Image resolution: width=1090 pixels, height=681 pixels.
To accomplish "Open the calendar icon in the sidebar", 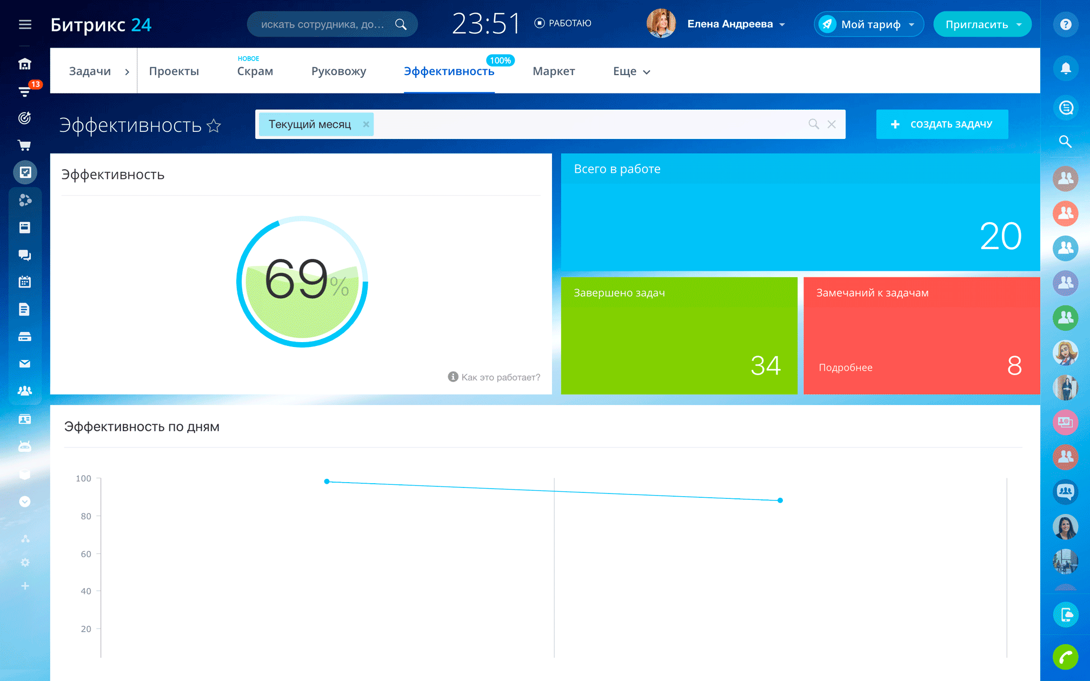I will tap(25, 282).
